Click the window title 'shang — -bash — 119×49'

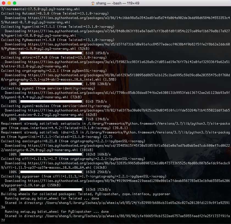pyautogui.click(x=118, y=3)
